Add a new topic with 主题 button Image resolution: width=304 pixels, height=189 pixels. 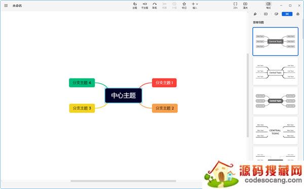coord(135,6)
